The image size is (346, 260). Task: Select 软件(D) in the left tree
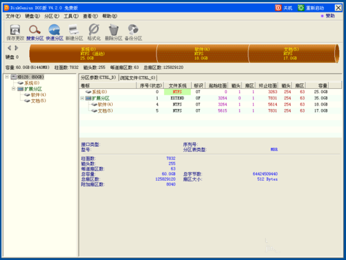(x=38, y=94)
